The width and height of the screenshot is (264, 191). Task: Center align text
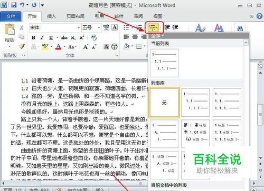tap(135, 37)
